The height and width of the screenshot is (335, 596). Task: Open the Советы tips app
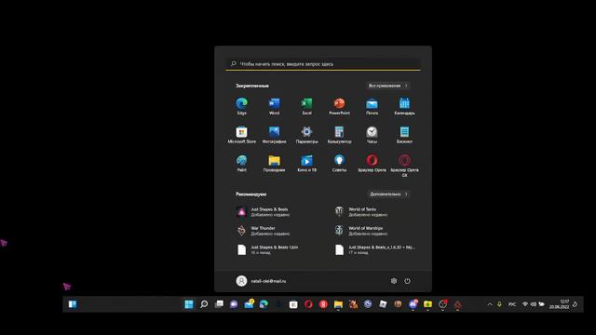[x=339, y=163]
